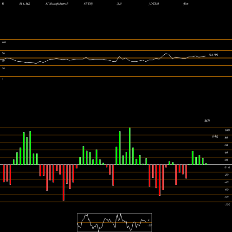The image size is (232, 232).
Task: Click the 'MR' panel title label
Action: [207, 121]
